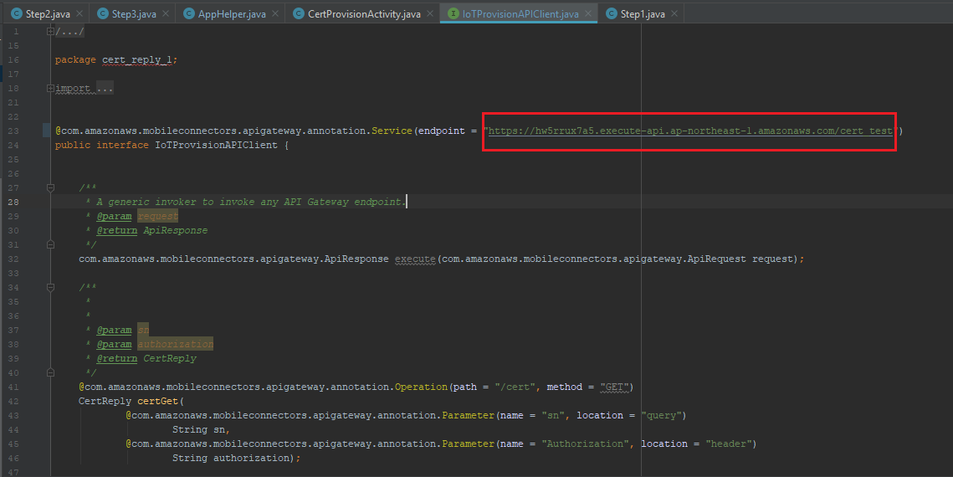Click line number 28 in the gutter
953x477 pixels.
(13, 202)
